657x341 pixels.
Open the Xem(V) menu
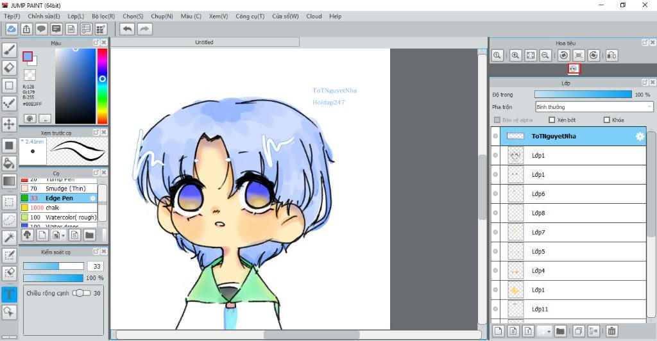click(x=218, y=16)
